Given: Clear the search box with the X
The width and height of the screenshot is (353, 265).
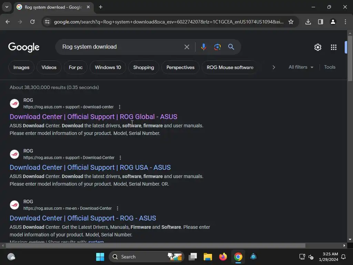Looking at the screenshot, I should pyautogui.click(x=186, y=47).
